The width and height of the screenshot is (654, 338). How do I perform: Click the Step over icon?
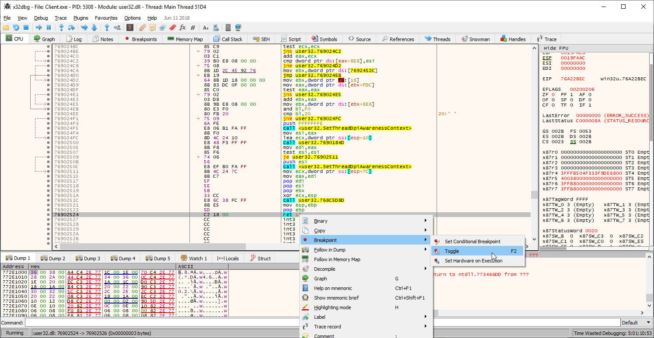(71, 28)
